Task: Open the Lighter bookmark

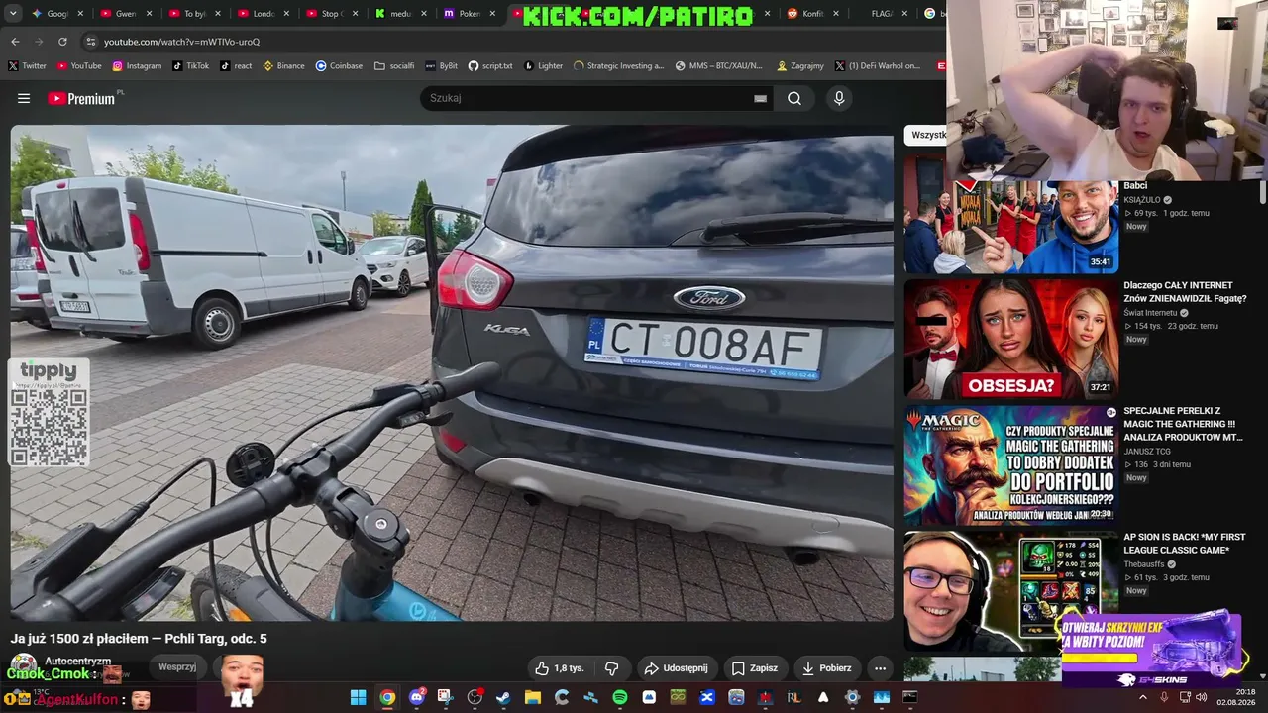Action: pyautogui.click(x=543, y=66)
